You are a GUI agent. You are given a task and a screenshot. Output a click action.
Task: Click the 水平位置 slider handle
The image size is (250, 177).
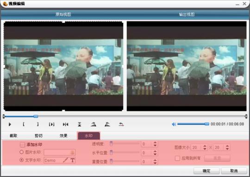tap(111, 152)
